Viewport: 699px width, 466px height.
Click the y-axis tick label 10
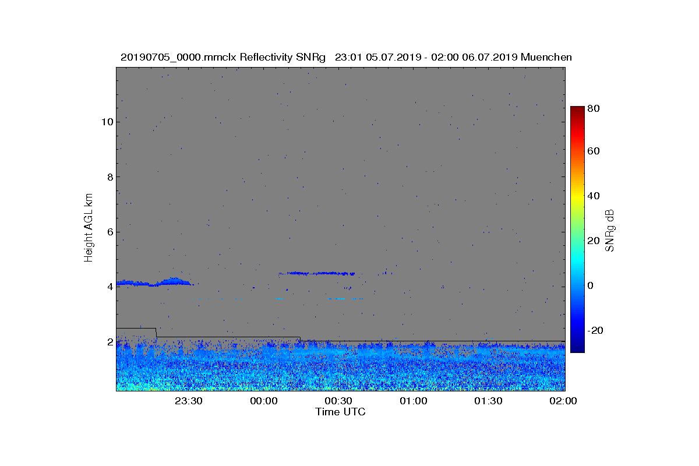[107, 122]
